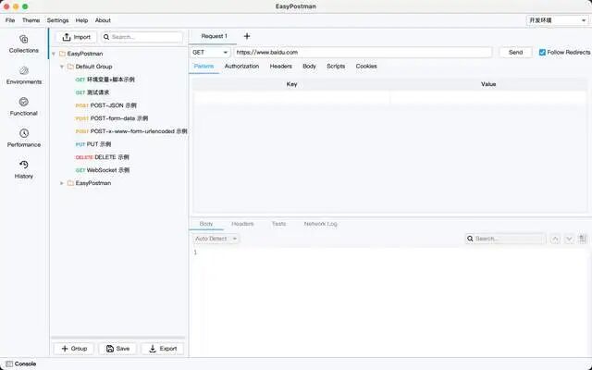
Task: Click the Console icon in status bar
Action: tap(9, 364)
